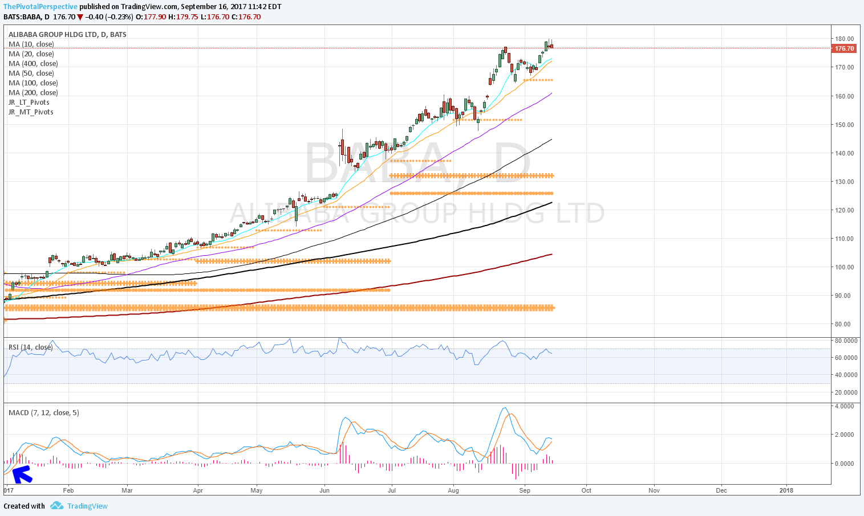Viewport: 864px width, 516px height.
Task: Click the 180.00 price axis label
Action: [x=845, y=39]
